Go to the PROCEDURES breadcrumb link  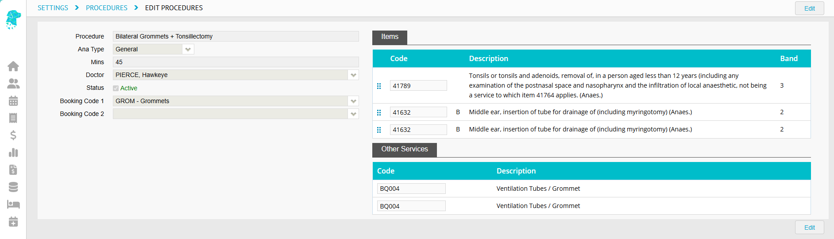(107, 8)
